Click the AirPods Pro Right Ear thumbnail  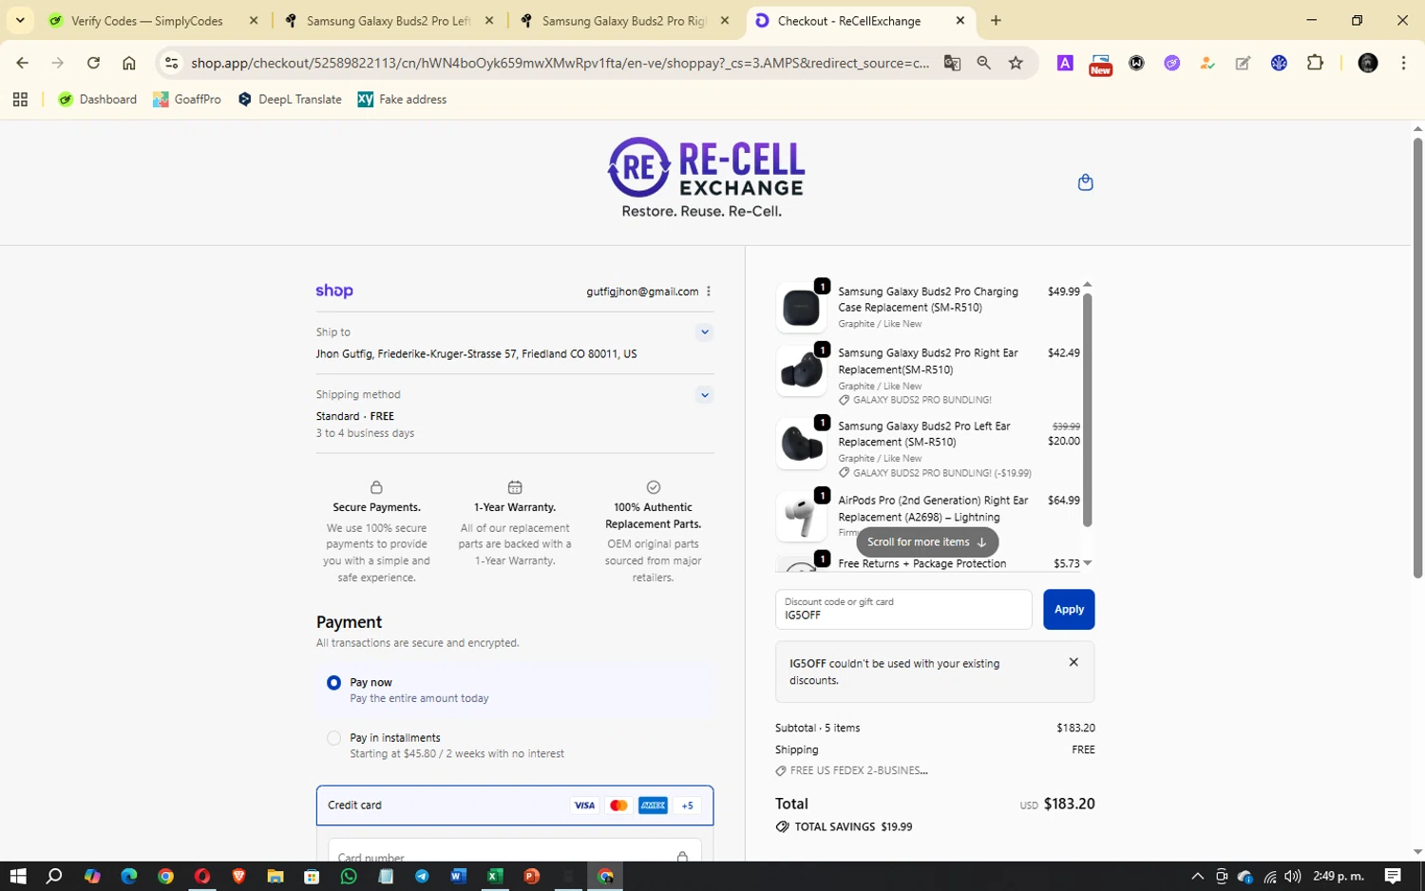(801, 517)
